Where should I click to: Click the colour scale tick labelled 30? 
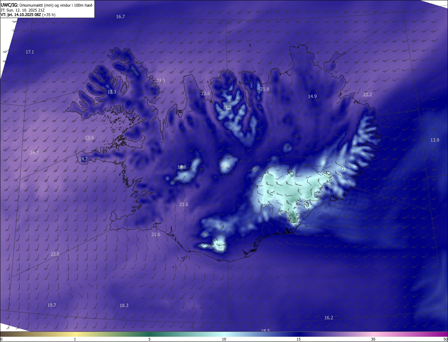pyautogui.click(x=373, y=340)
